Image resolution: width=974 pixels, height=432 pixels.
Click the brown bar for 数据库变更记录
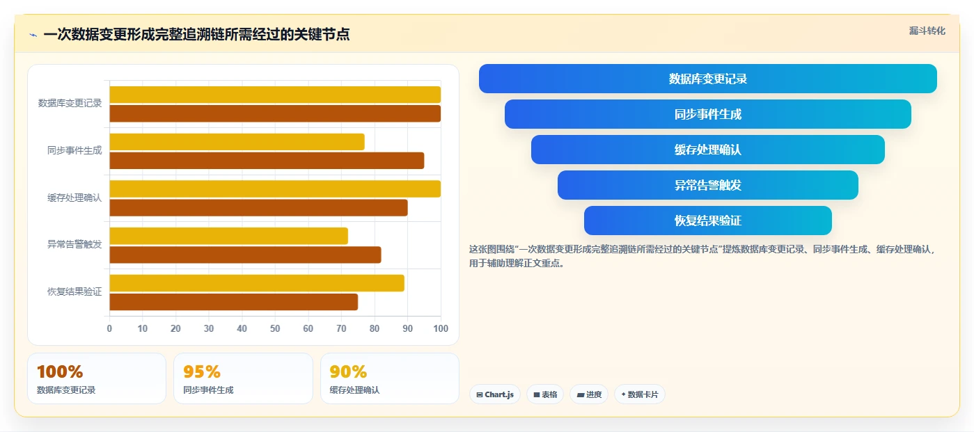[x=275, y=113]
